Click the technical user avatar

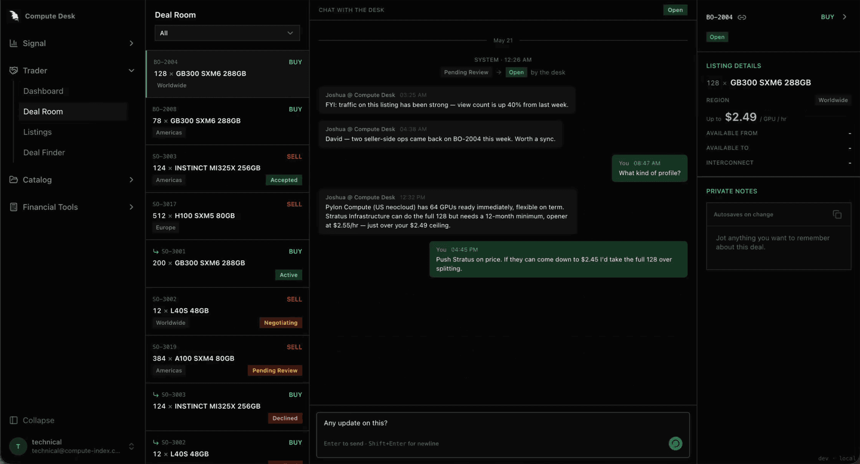18,446
